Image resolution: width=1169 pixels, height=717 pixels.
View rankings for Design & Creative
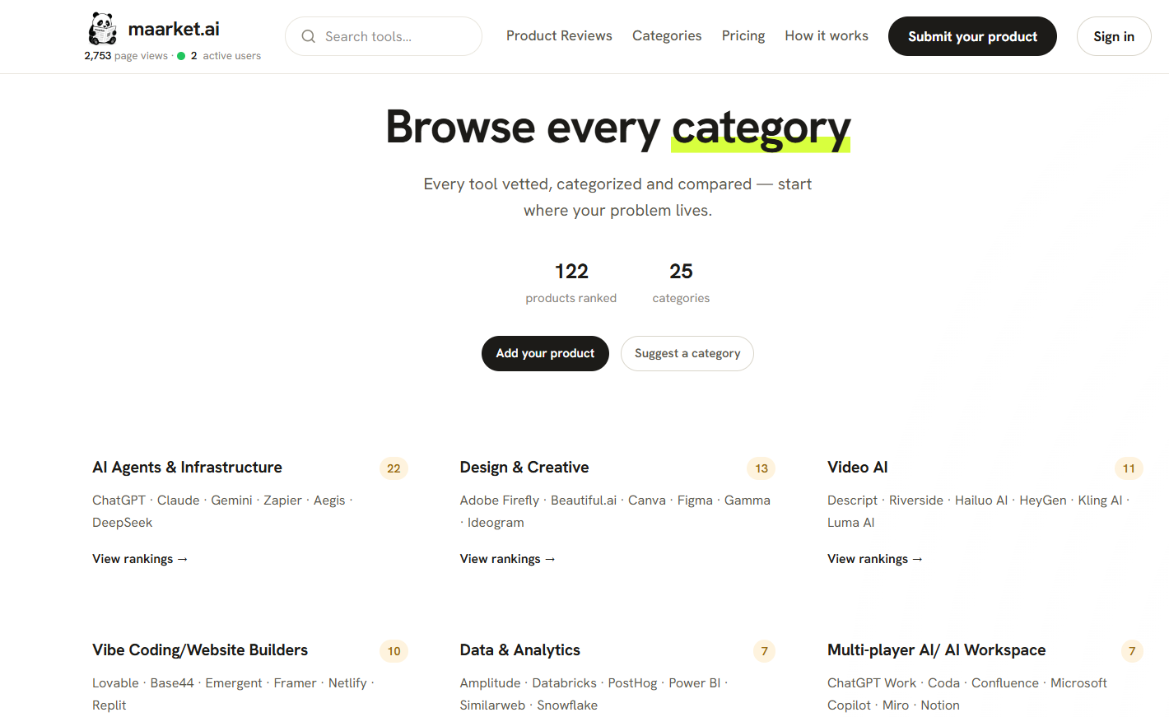508,559
